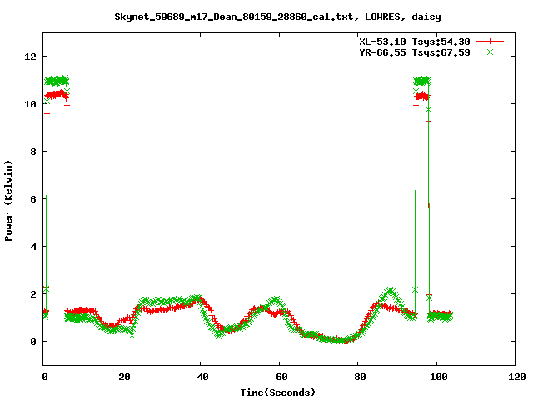Click the x-axis tick label 120
Image resolution: width=533 pixels, height=400 pixels.
(x=517, y=377)
